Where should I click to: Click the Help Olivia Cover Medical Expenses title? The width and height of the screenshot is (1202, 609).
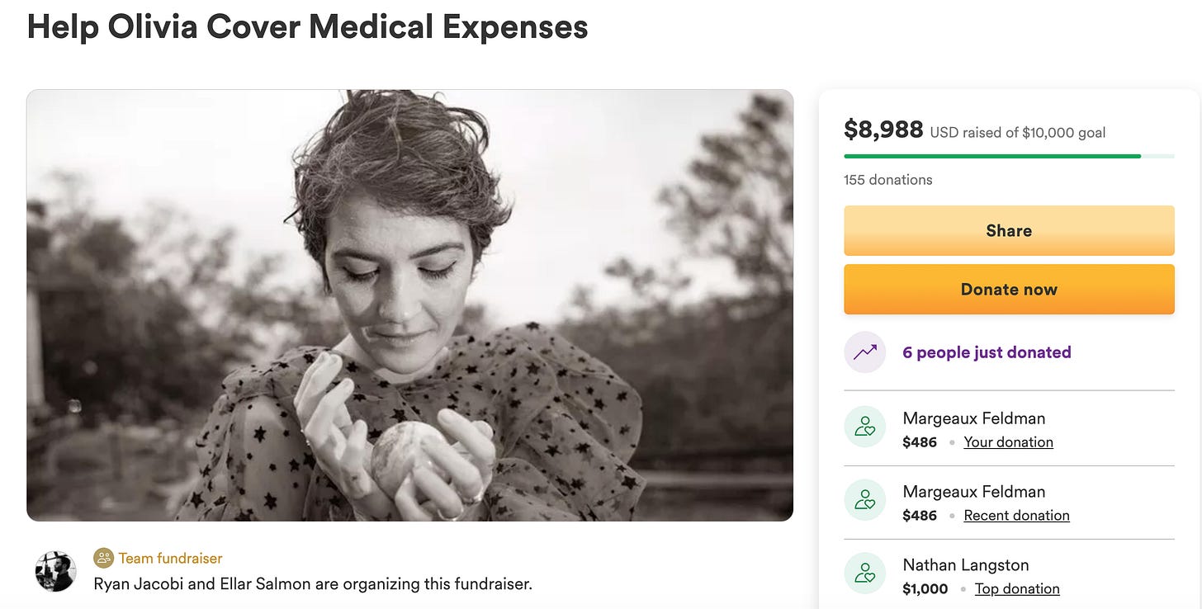pyautogui.click(x=307, y=27)
